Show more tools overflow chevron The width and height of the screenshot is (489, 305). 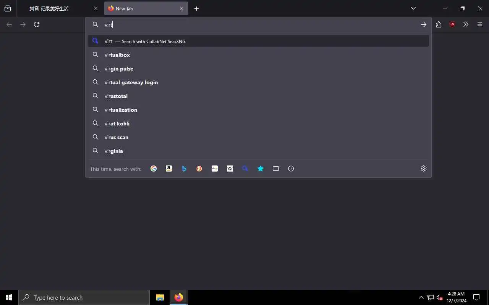point(466,24)
